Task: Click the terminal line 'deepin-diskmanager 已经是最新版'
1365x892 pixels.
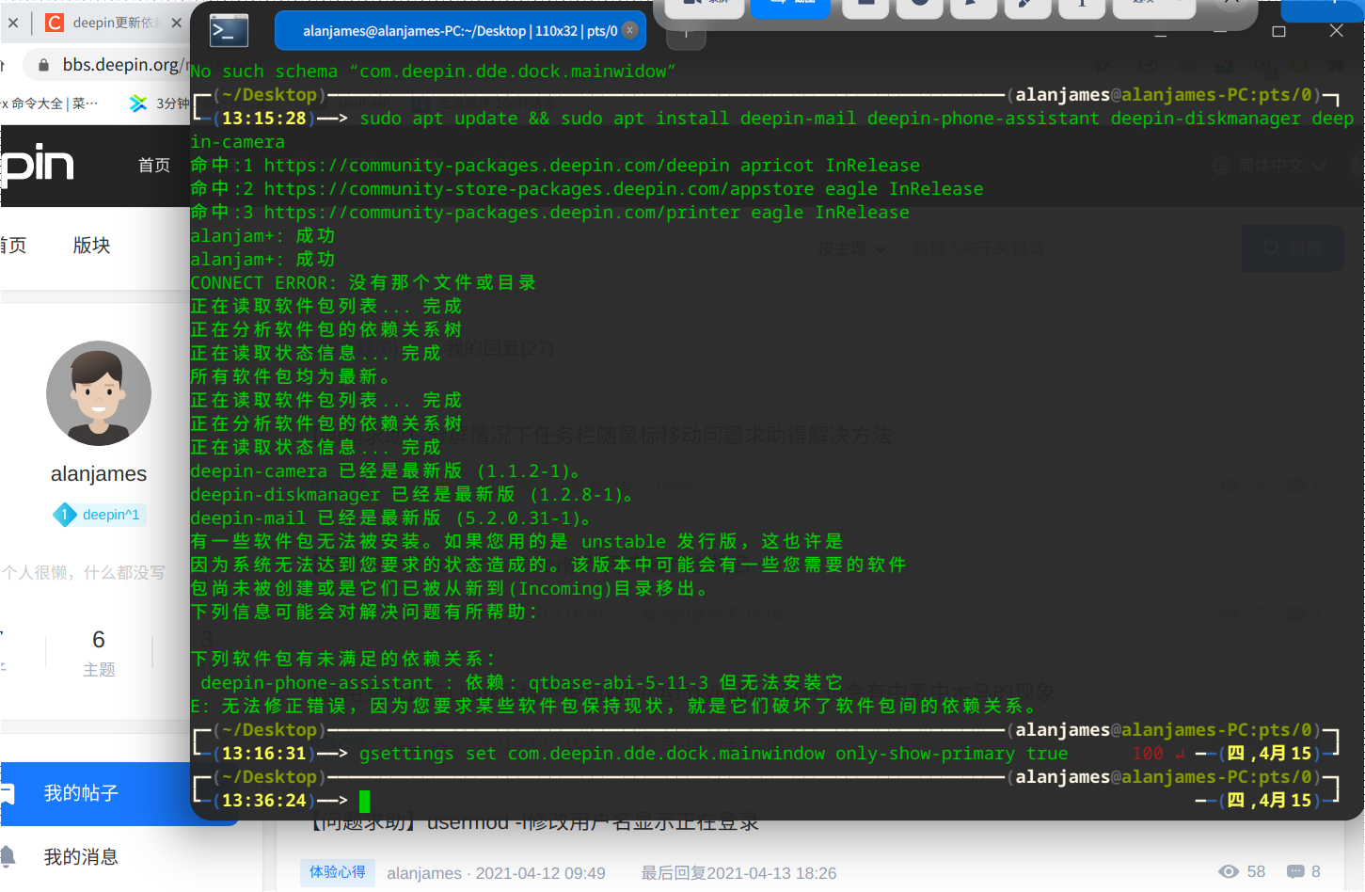Action: tap(414, 494)
